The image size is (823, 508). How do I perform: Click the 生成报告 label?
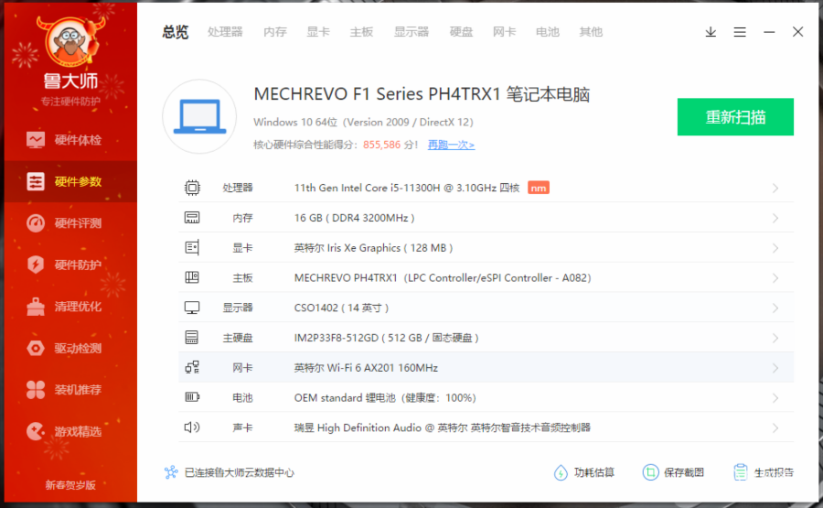click(774, 472)
